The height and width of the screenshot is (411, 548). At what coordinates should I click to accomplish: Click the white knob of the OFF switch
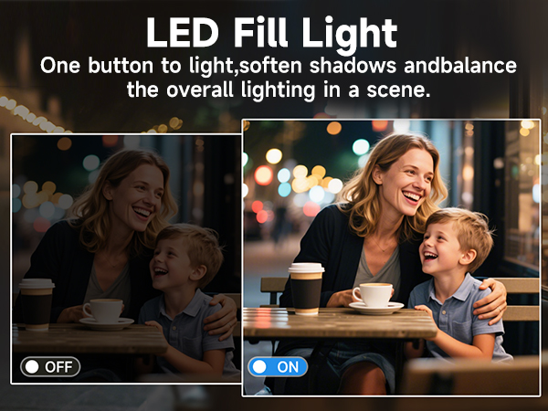coord(32,367)
